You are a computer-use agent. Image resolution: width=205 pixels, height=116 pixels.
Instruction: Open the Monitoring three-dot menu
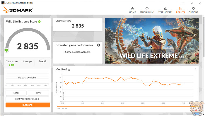(196, 69)
